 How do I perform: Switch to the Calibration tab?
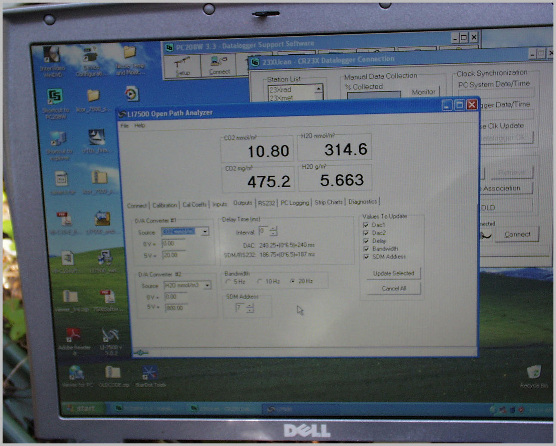coord(164,205)
